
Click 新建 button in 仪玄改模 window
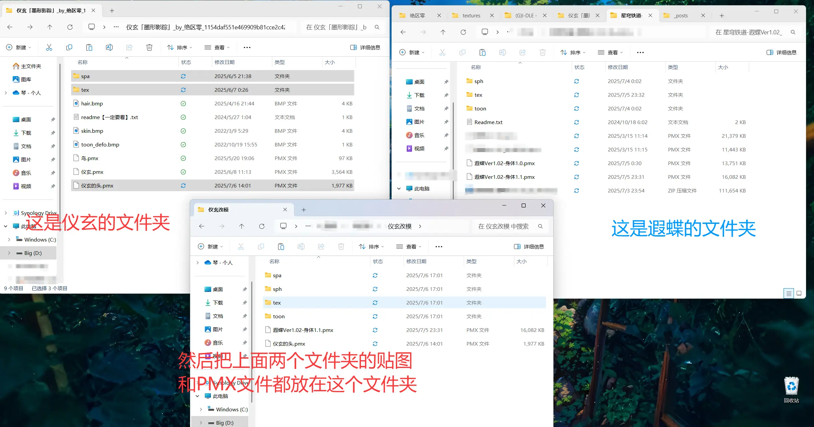tap(210, 247)
